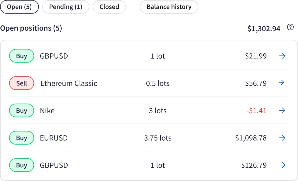Image resolution: width=298 pixels, height=181 pixels.
Task: Click the Nike instrument name
Action: click(47, 111)
